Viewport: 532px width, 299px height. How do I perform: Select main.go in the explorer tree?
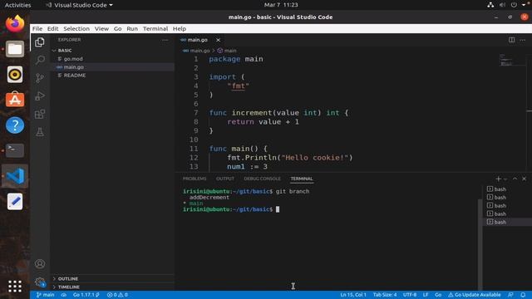(x=74, y=67)
